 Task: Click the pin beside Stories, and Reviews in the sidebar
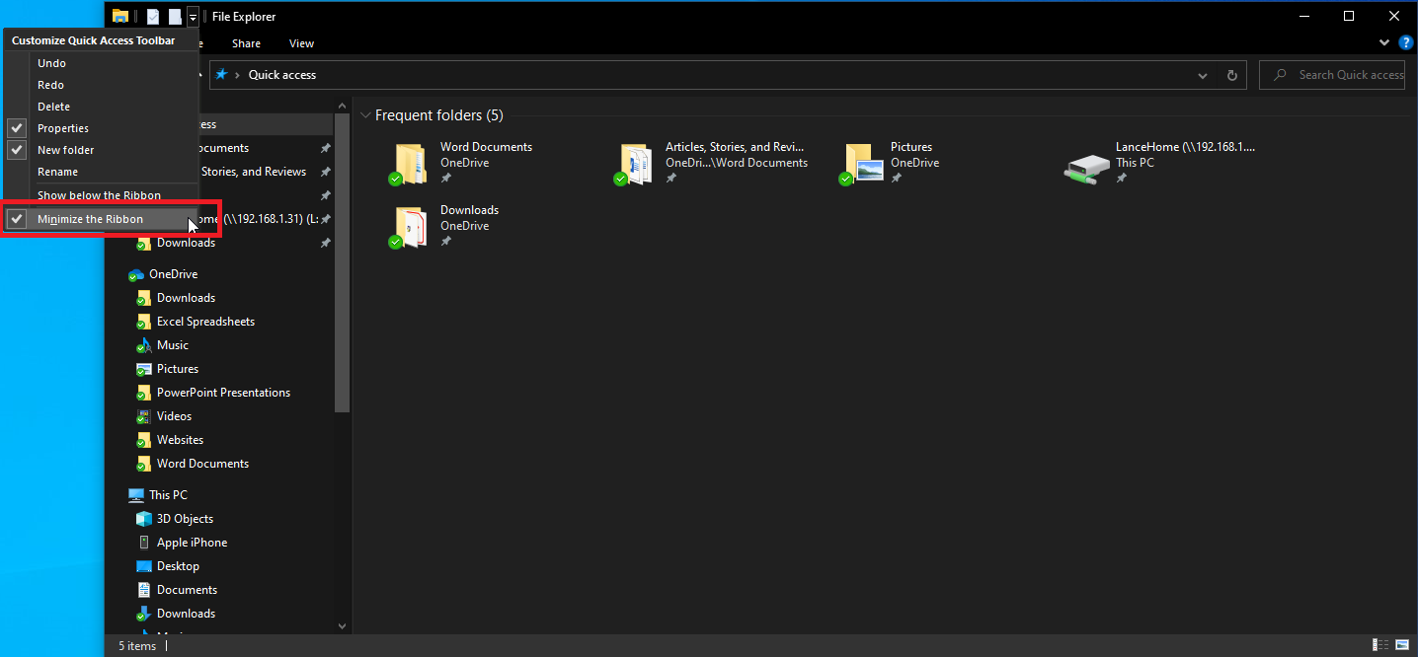click(325, 172)
